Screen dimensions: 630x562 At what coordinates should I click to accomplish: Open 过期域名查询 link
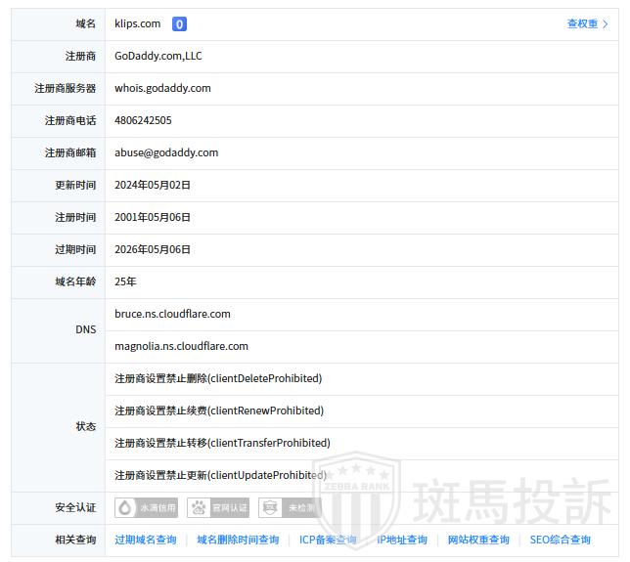pyautogui.click(x=146, y=540)
